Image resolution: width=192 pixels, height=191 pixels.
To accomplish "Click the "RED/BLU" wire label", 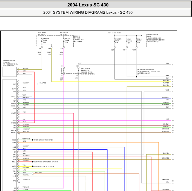I will tap(26, 160).
